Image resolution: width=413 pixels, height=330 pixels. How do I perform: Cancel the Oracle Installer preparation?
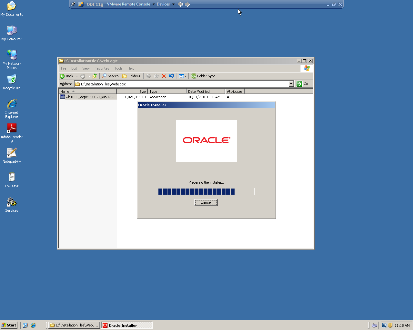coord(206,202)
